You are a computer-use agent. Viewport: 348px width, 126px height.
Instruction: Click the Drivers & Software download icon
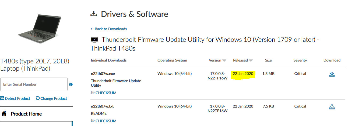pos(94,14)
